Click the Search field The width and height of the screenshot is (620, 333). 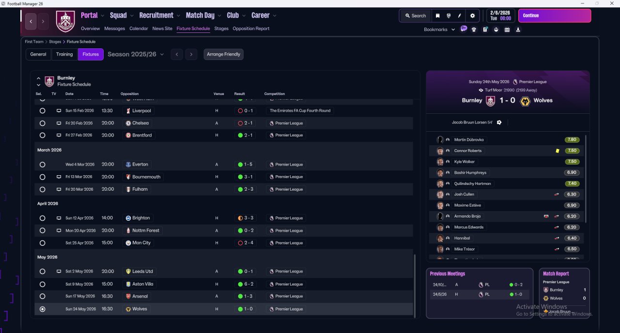click(x=415, y=15)
